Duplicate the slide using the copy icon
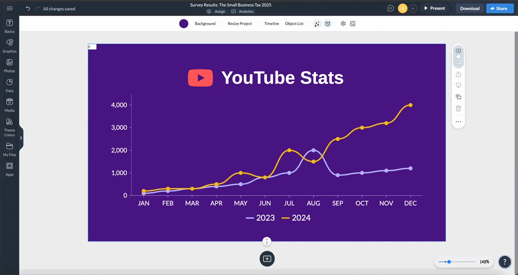Image resolution: width=518 pixels, height=275 pixels. 458,97
